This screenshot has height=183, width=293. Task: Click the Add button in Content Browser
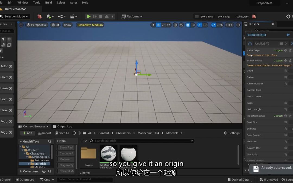(28, 133)
